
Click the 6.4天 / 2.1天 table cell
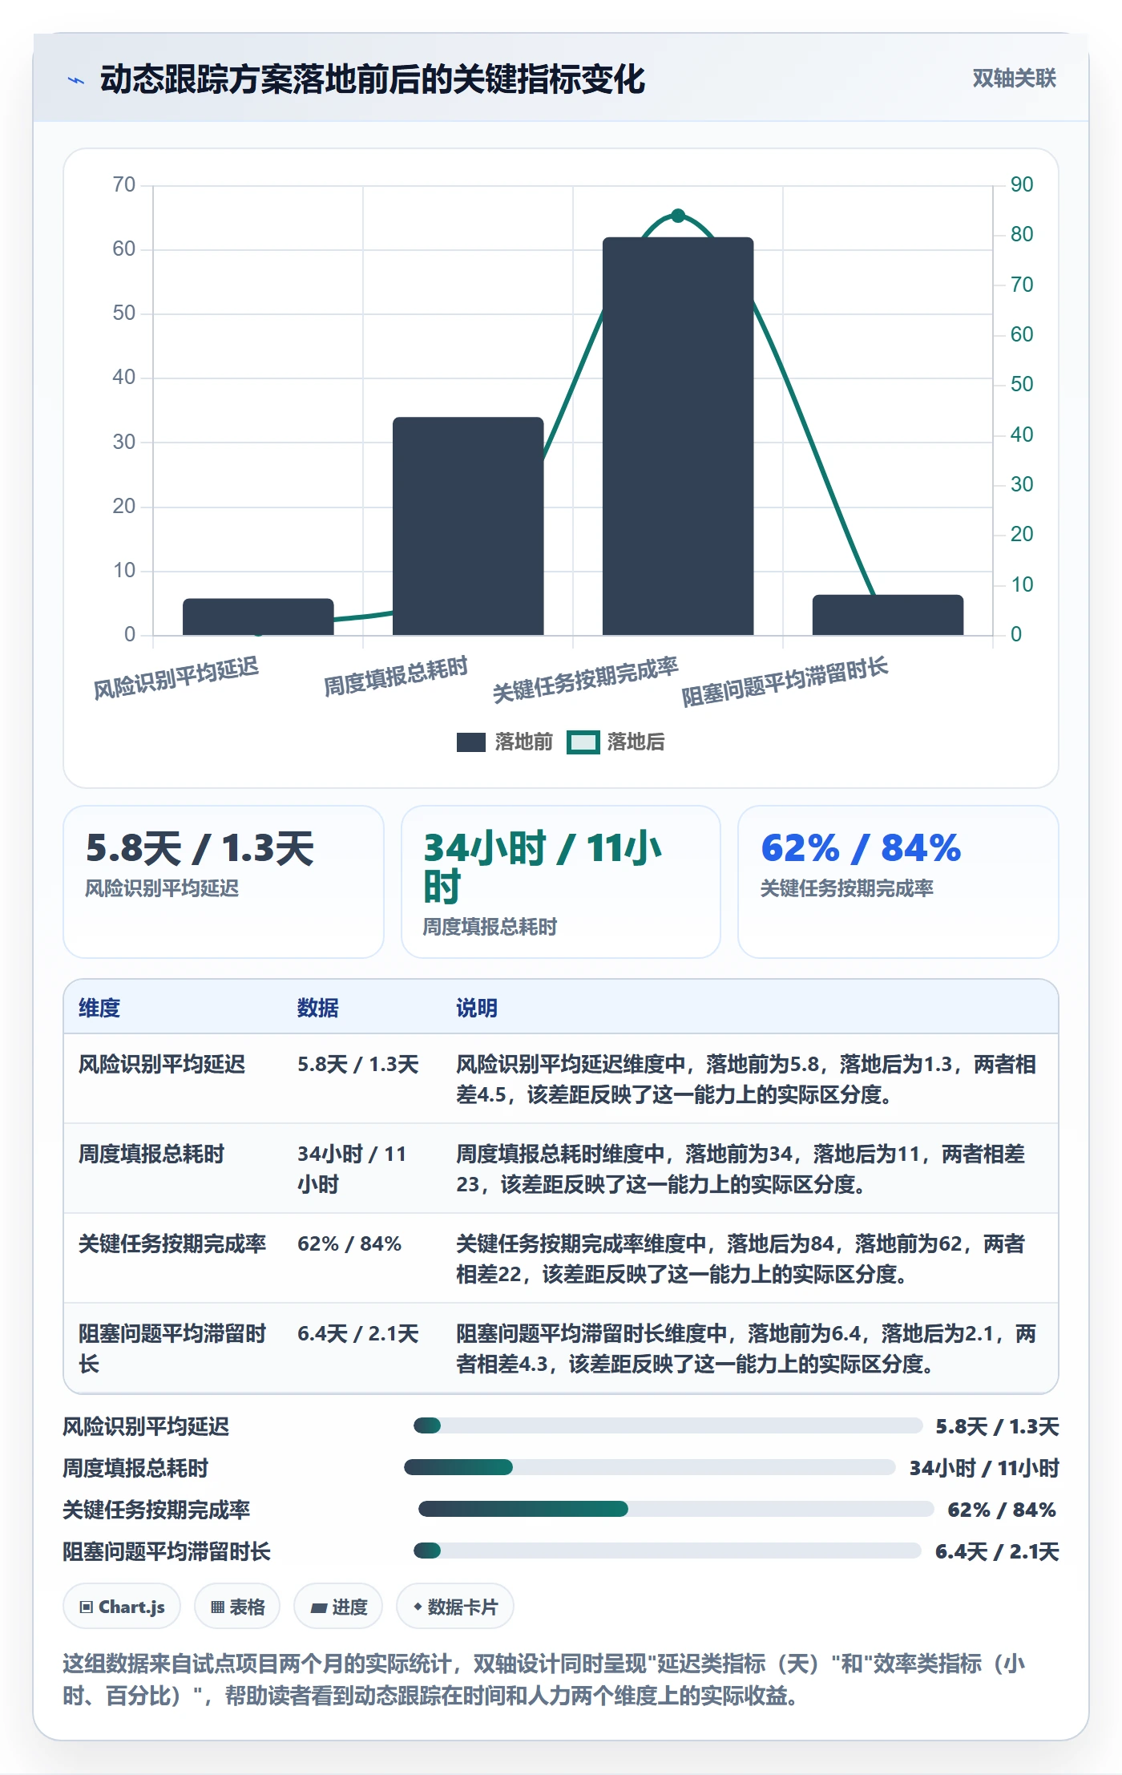[358, 1333]
